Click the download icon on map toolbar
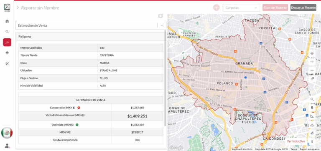The image size is (321, 151). tap(312, 124)
